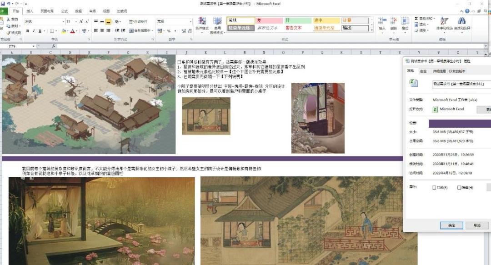Confirm the properties dialog with OK button

(451, 225)
